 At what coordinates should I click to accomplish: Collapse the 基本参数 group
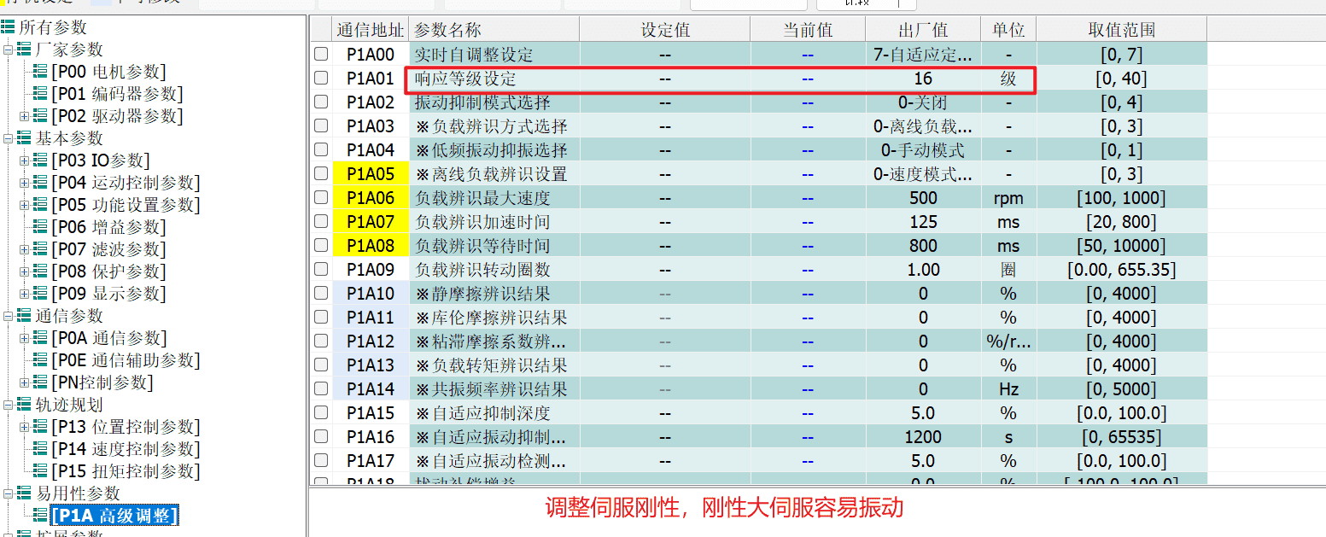point(8,138)
